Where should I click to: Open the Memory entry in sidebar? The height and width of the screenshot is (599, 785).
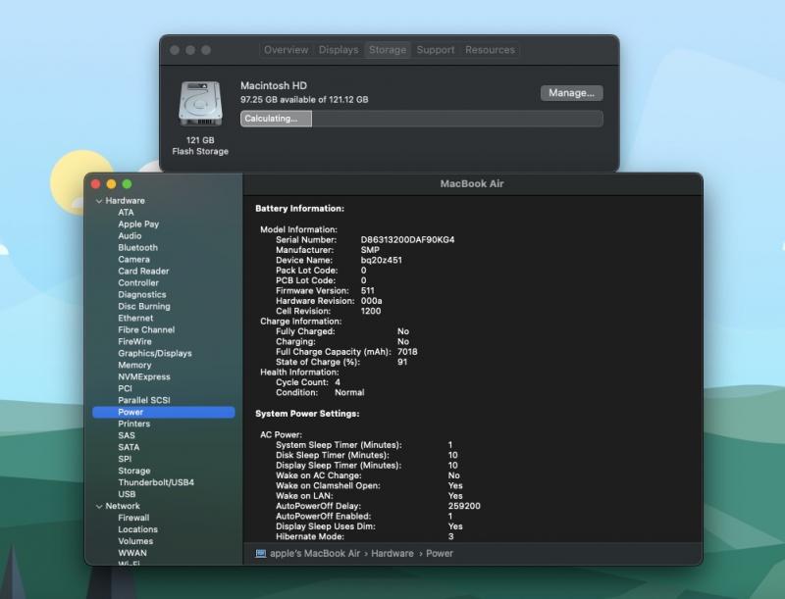point(134,366)
